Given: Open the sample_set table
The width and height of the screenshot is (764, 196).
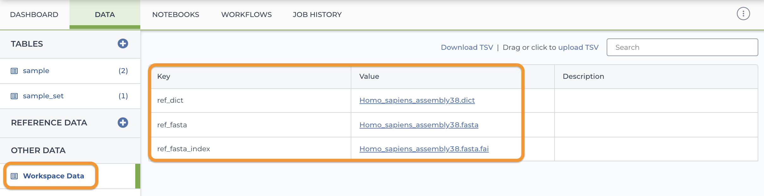Looking at the screenshot, I should [x=43, y=96].
